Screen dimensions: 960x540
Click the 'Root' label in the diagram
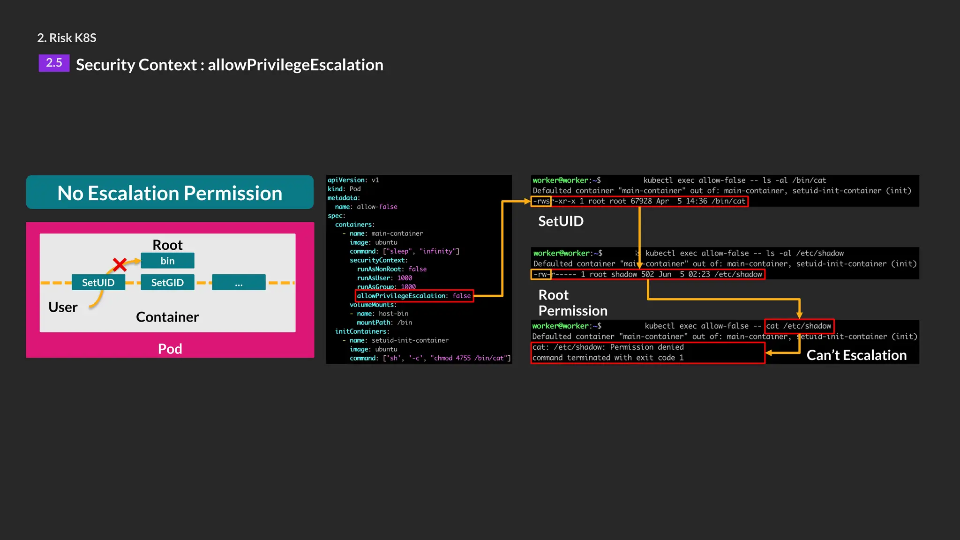pyautogui.click(x=167, y=245)
